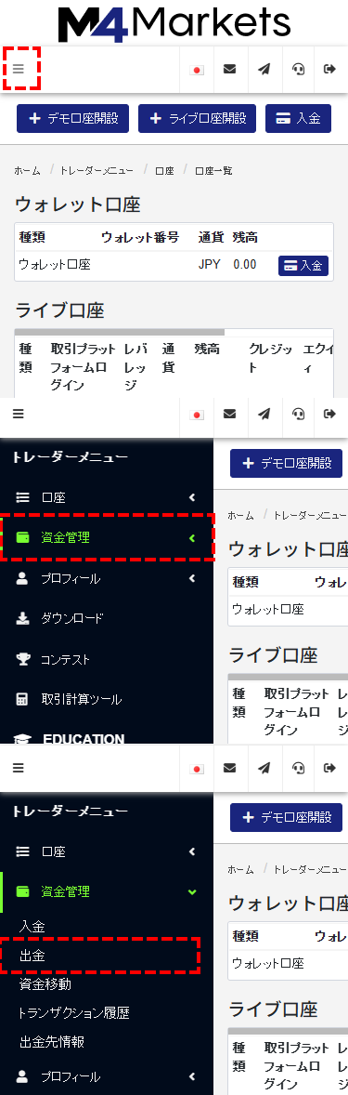Open the hamburger menu above the ライブ口座開設 button
Viewport: 348px width, 1095px height.
coord(19,69)
